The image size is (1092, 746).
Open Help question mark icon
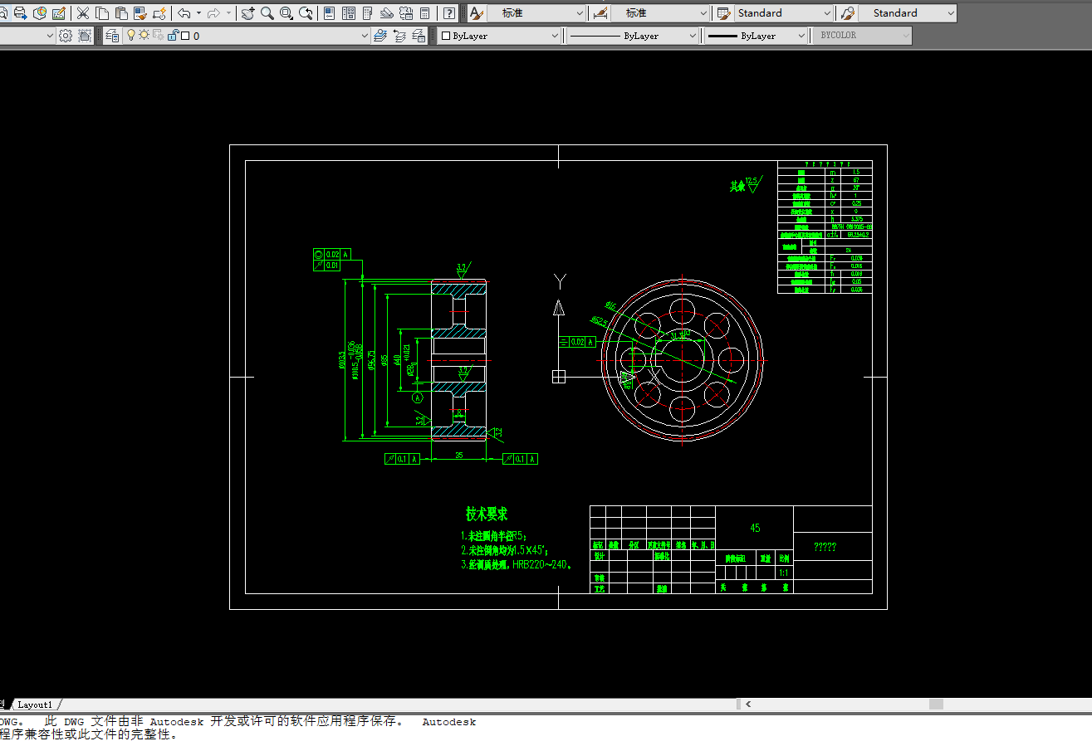[449, 13]
